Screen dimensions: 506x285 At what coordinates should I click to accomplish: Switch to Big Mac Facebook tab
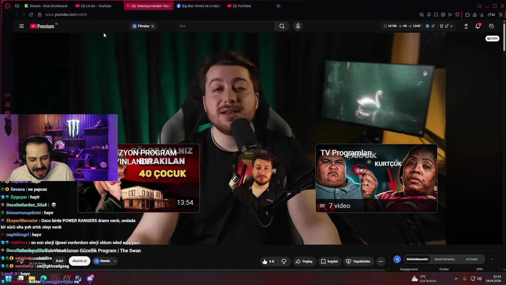click(x=199, y=6)
